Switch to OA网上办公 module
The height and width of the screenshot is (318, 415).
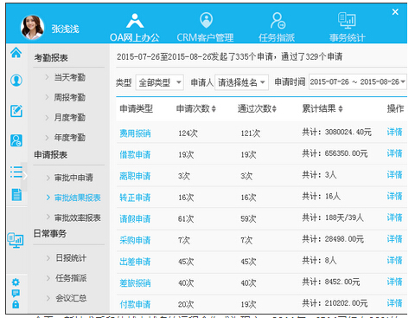click(134, 28)
